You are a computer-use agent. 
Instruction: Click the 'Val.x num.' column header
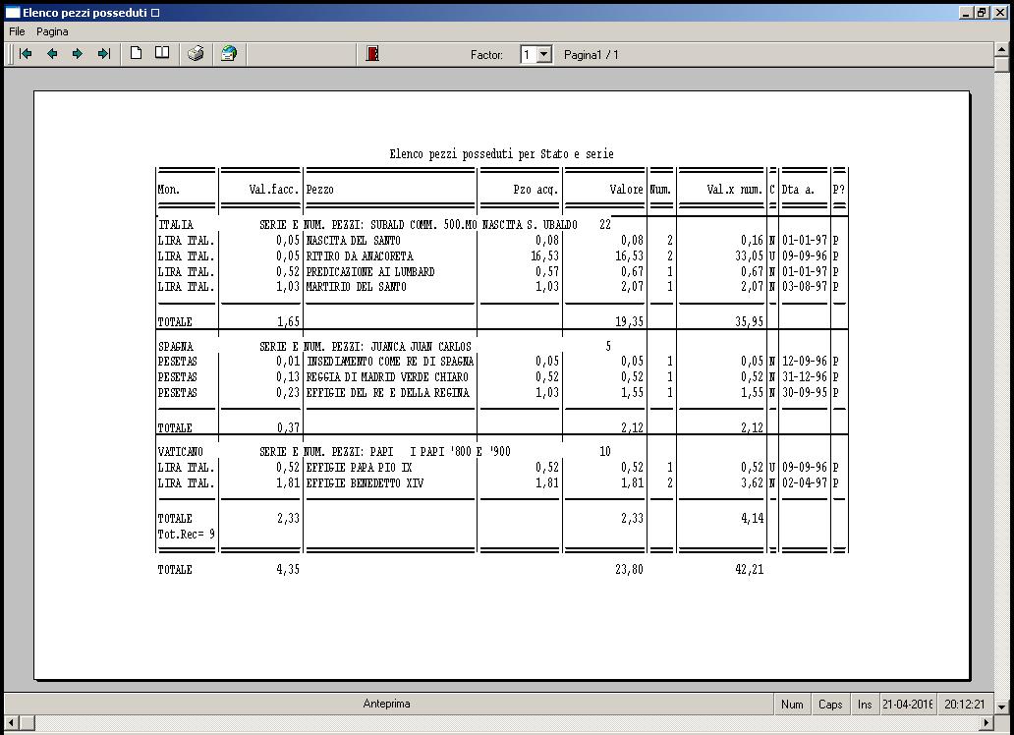[735, 190]
